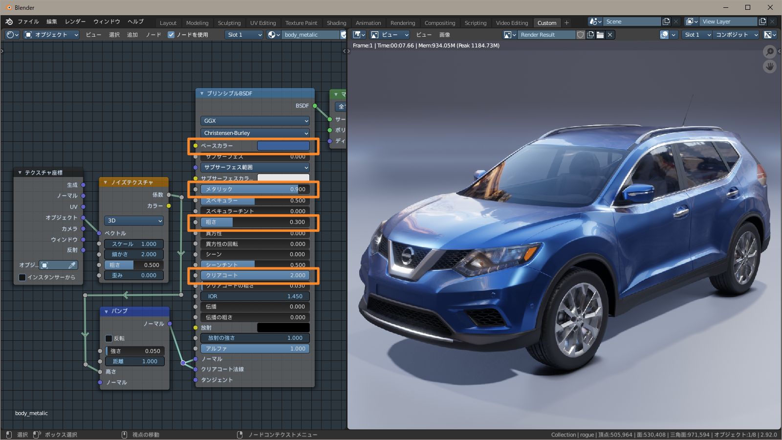This screenshot has width=782, height=440.
Task: Add a new workspace tab with plus icon
Action: pyautogui.click(x=566, y=22)
